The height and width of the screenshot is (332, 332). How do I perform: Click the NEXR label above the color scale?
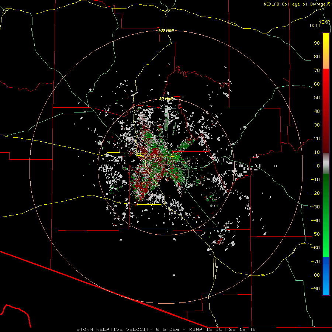click(x=324, y=22)
